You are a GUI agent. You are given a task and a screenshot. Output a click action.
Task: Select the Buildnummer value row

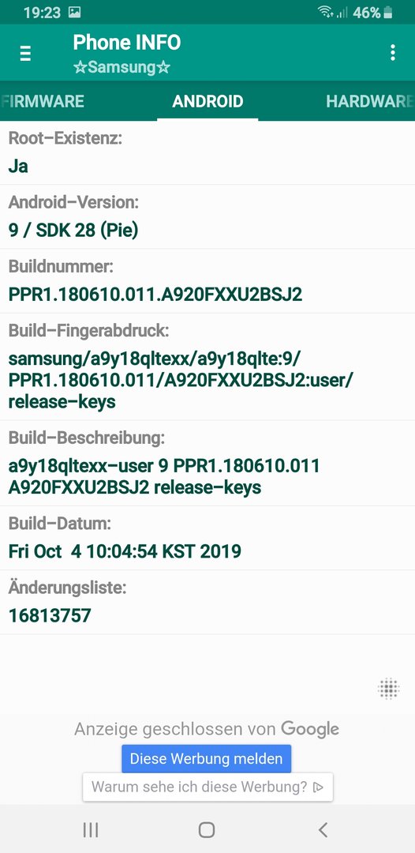click(207, 281)
